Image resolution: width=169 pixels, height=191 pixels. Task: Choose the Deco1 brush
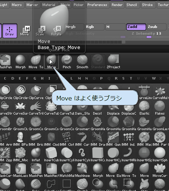coord(98,110)
